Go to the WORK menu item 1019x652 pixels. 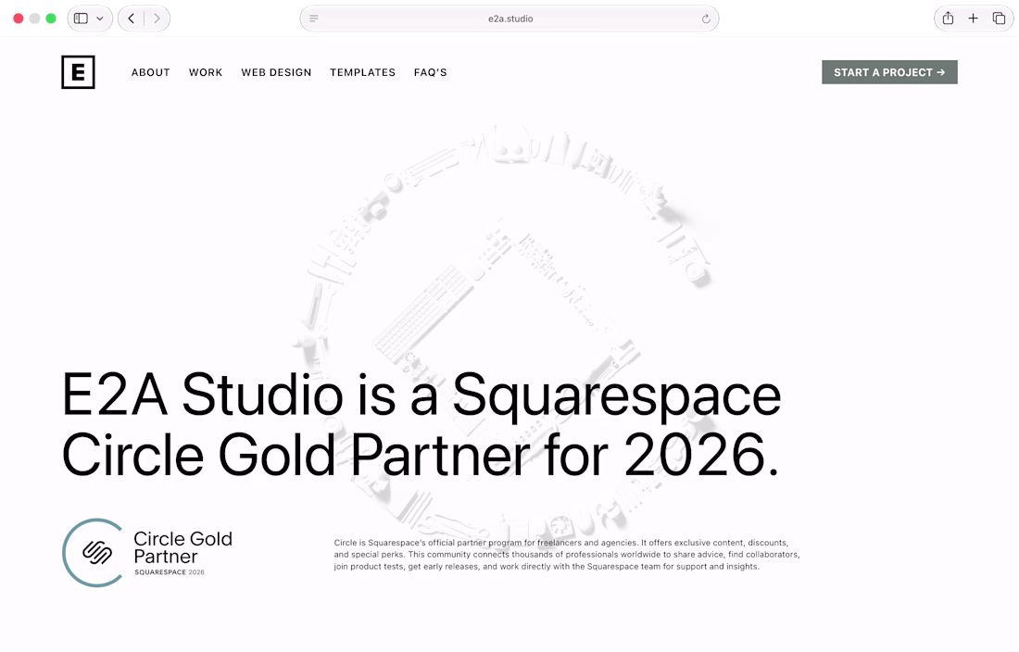206,73
